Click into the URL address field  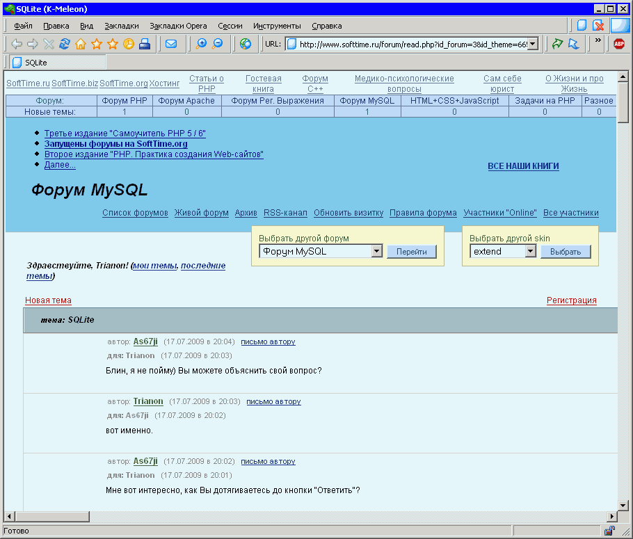point(412,44)
